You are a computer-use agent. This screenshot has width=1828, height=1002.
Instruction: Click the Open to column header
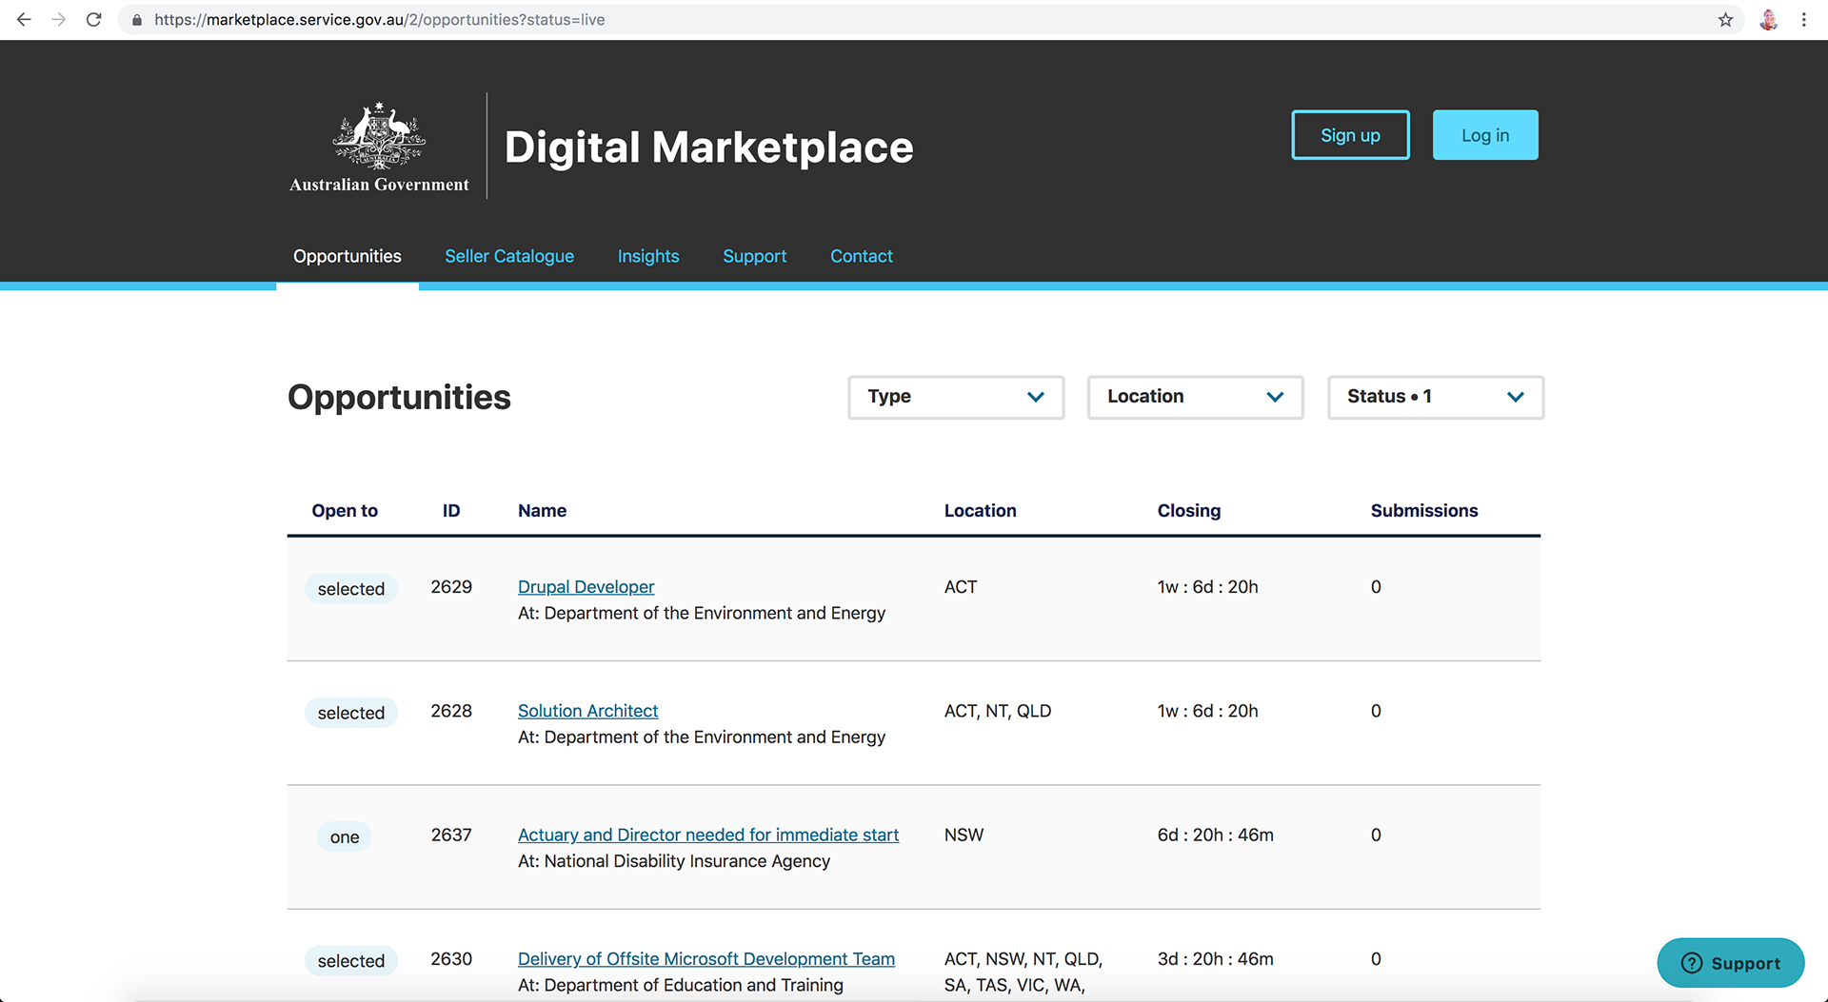[x=345, y=511]
